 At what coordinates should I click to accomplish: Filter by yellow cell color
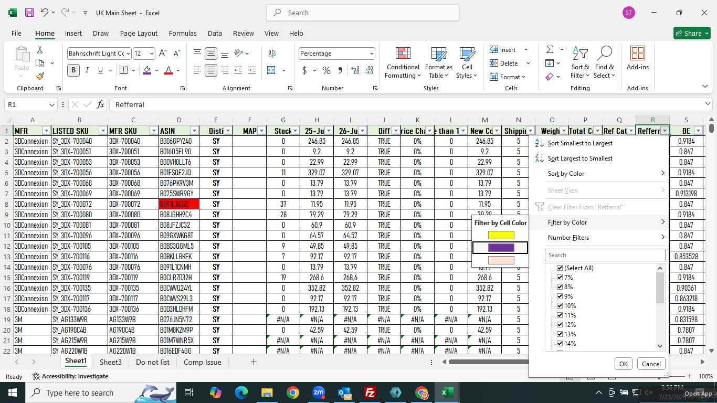point(501,235)
